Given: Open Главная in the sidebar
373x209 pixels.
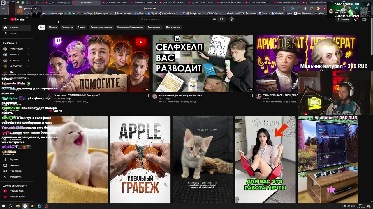Looking at the screenshot, I should pyautogui.click(x=16, y=28).
